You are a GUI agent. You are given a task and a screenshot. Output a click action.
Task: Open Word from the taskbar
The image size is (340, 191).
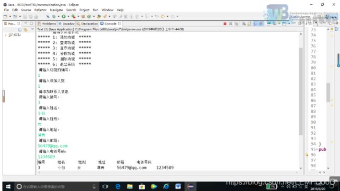[178, 186]
